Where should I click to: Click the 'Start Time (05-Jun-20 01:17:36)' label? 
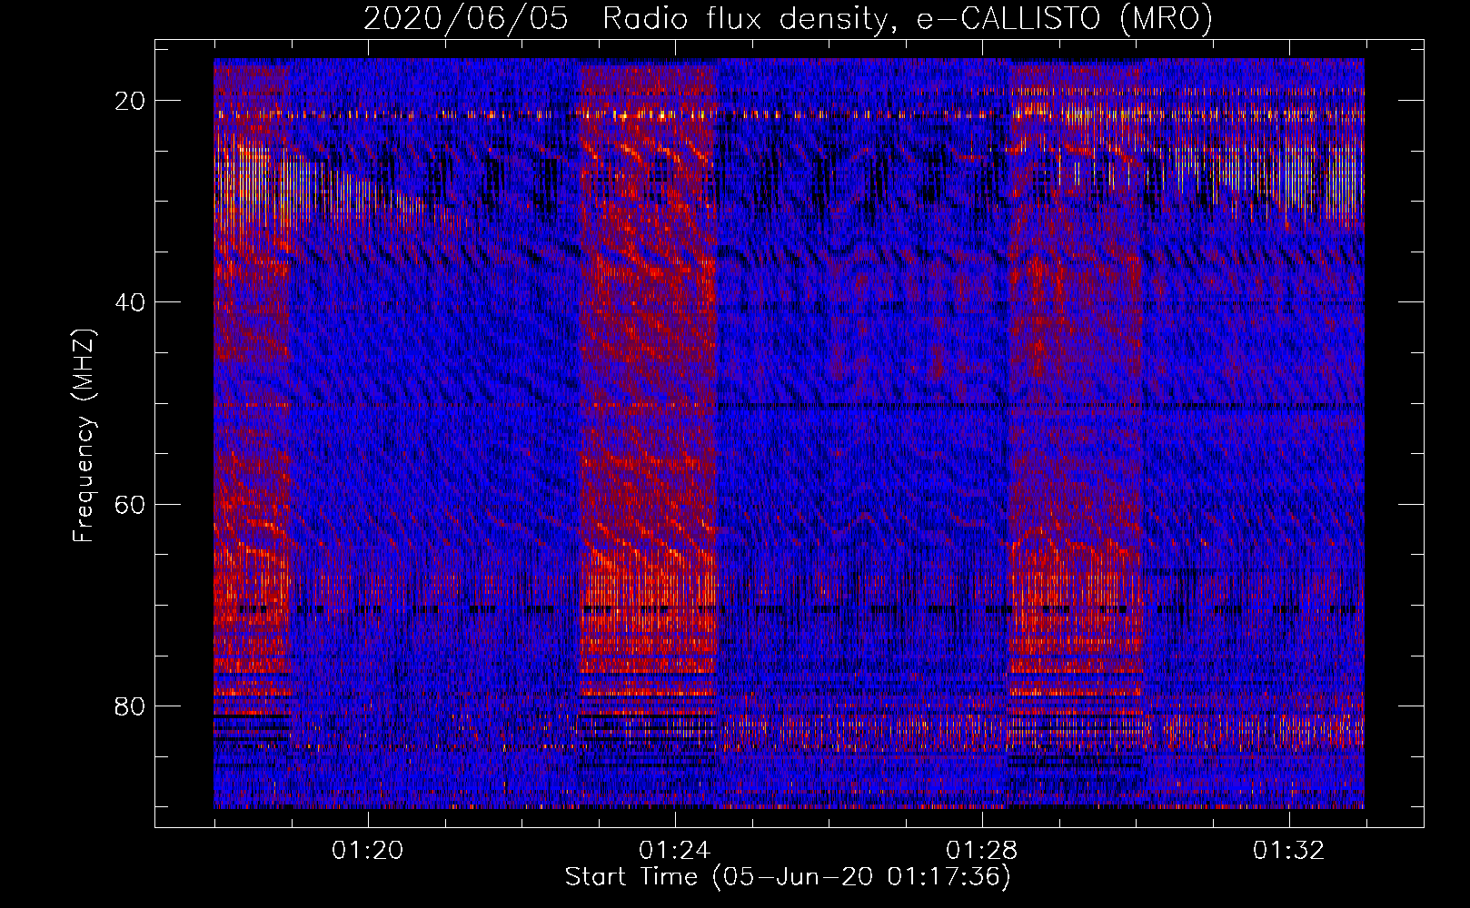(x=788, y=877)
